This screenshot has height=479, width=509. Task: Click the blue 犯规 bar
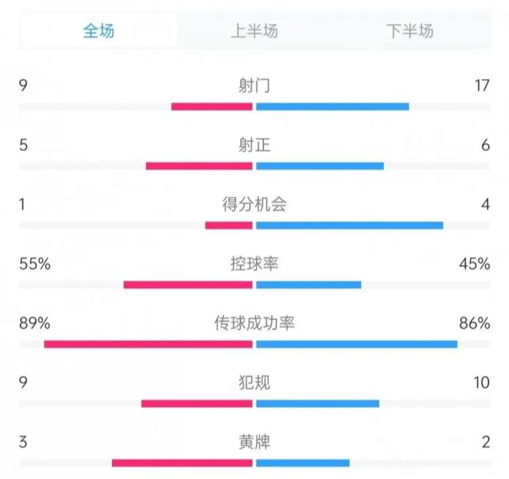point(318,404)
